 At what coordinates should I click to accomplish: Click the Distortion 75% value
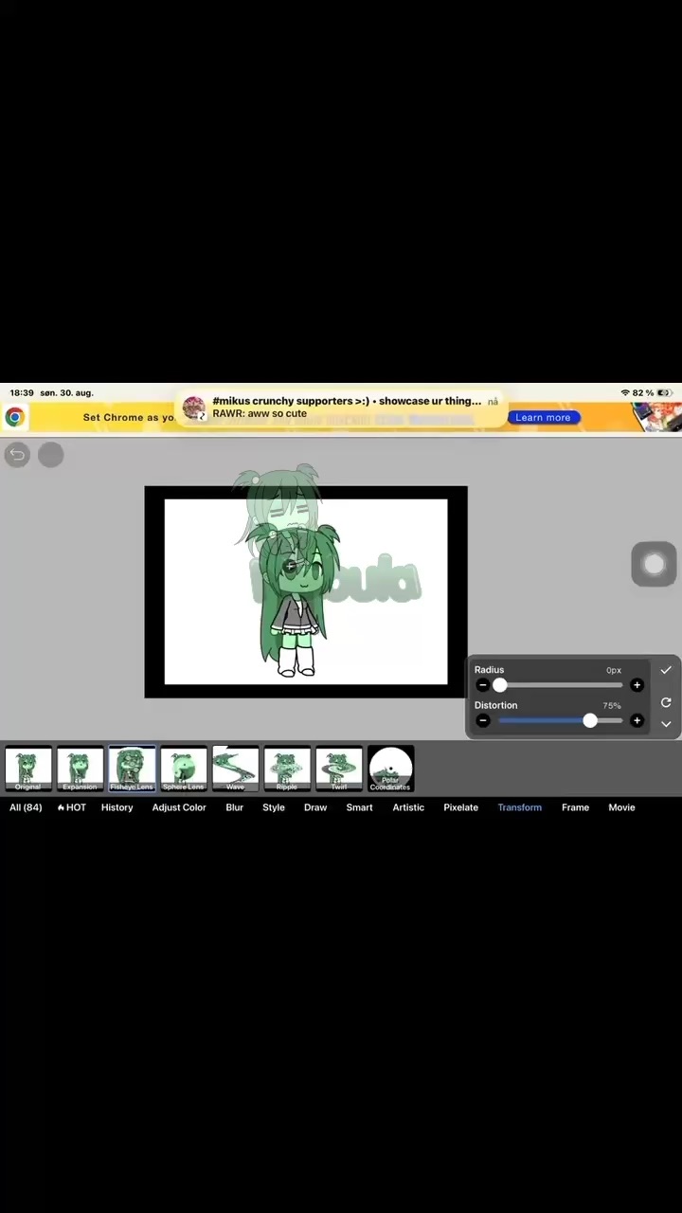[612, 706]
